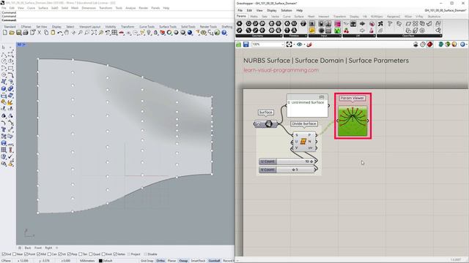Switch to Rhino Curve Tools toolbar tab
The width and height of the screenshot is (469, 263).
click(x=147, y=26)
